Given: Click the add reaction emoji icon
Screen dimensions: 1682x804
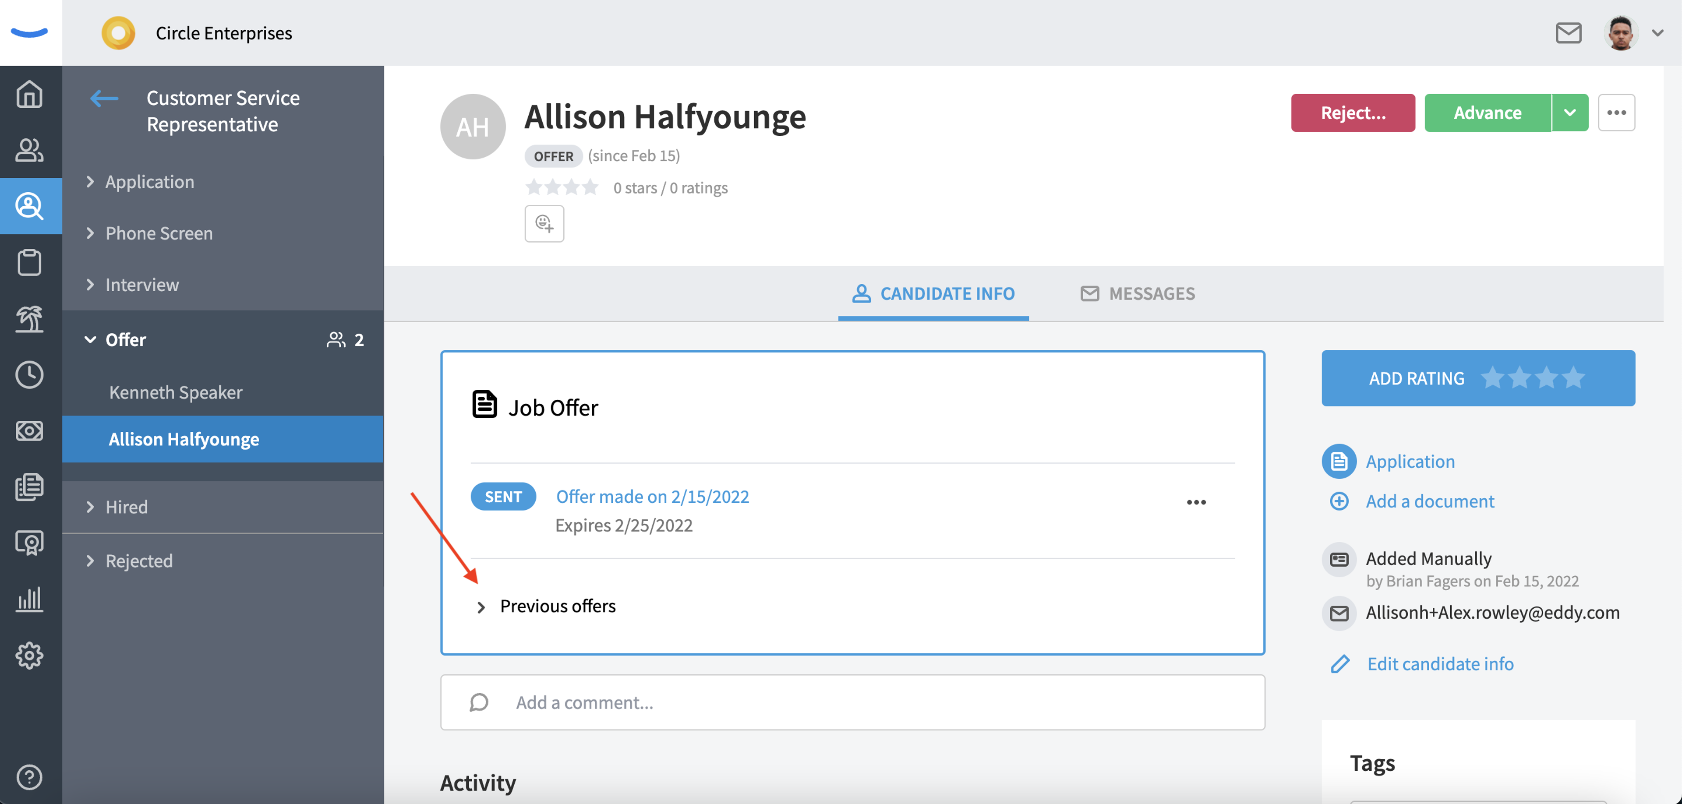Looking at the screenshot, I should point(544,224).
